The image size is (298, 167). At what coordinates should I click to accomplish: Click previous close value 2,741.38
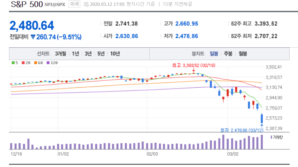(x=127, y=24)
